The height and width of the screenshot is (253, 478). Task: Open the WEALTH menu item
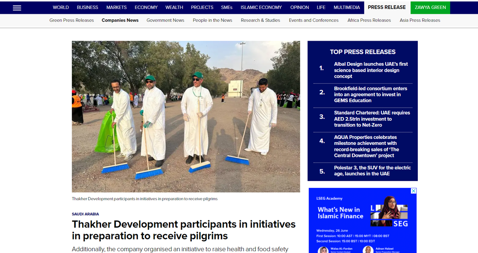pyautogui.click(x=174, y=7)
